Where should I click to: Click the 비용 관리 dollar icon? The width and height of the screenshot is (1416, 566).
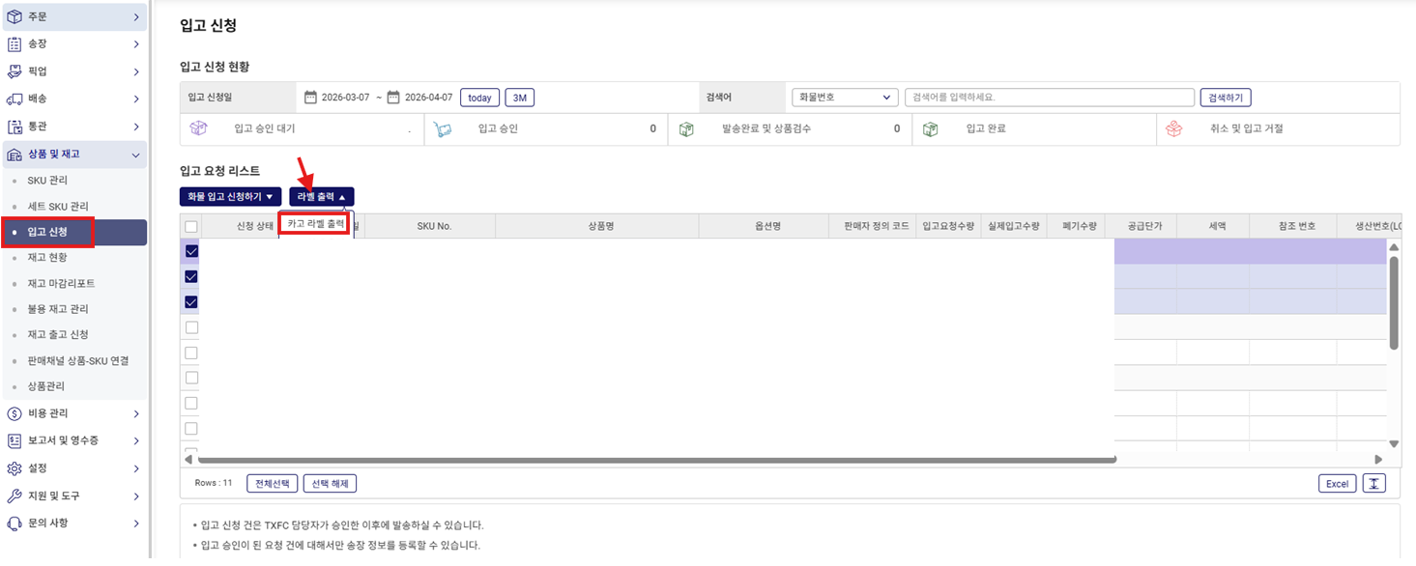click(x=14, y=413)
